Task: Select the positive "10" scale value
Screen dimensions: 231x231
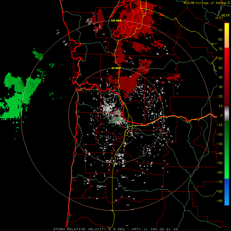Action: (220, 106)
